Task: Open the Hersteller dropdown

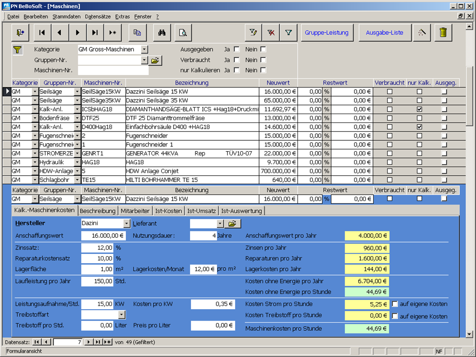Action: (x=127, y=224)
